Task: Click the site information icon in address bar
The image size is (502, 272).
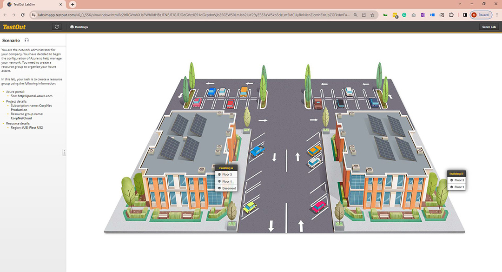Action: [x=33, y=15]
